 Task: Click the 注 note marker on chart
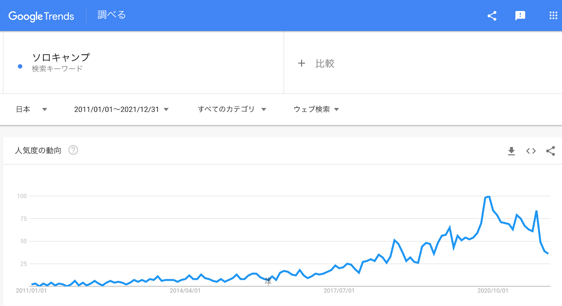[268, 281]
